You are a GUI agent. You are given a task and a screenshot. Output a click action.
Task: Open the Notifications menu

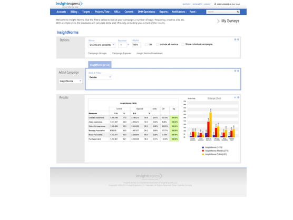tap(179, 12)
